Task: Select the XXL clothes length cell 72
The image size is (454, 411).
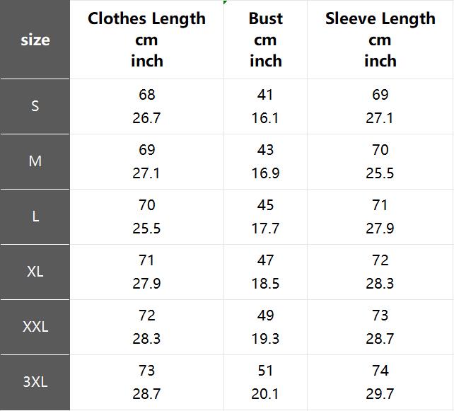Action: 146,316
